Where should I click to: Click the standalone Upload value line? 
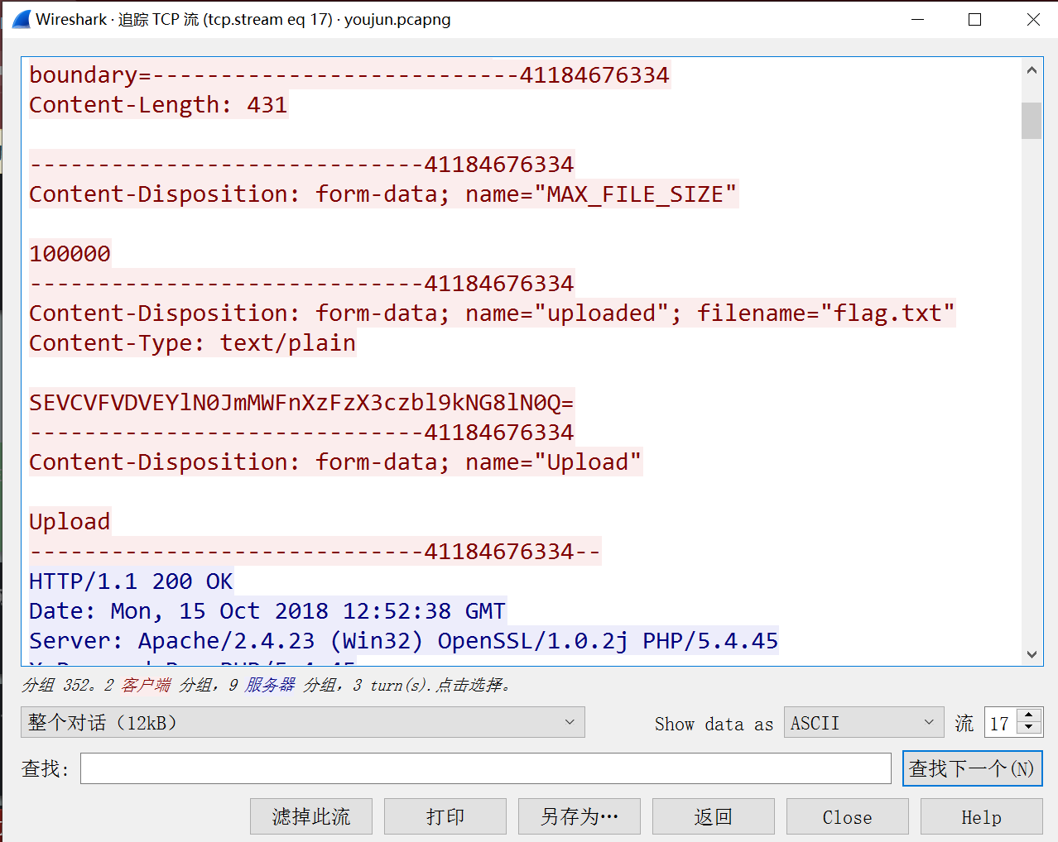[x=70, y=522]
